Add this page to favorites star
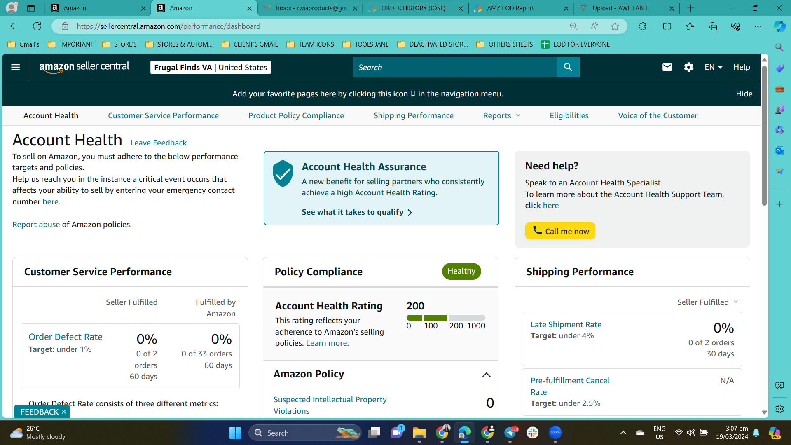Image resolution: width=791 pixels, height=445 pixels. click(x=615, y=26)
